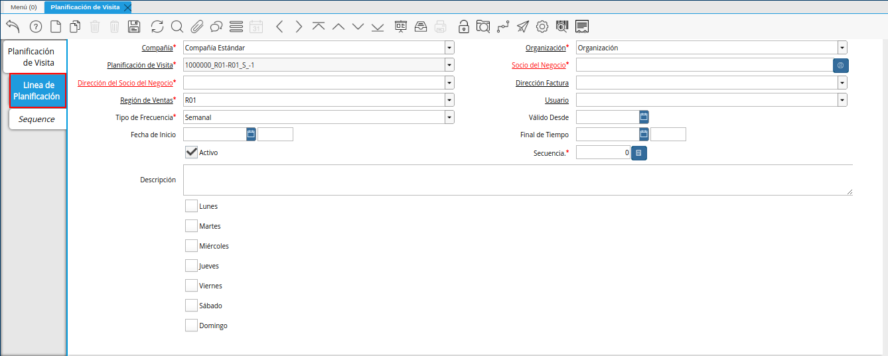Viewport: 888px width, 356px height.
Task: Expand Dirección del Socio del Negocio dropdown
Action: (449, 82)
